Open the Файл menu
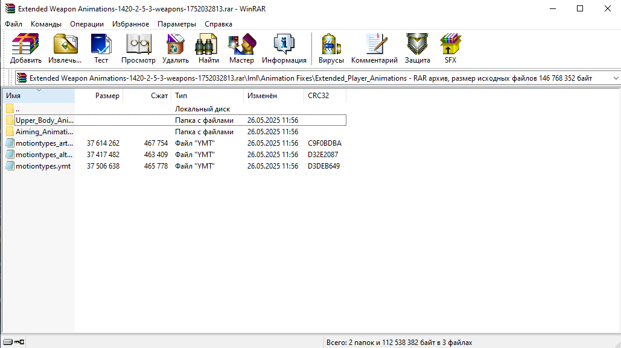The image size is (621, 348). coord(13,24)
